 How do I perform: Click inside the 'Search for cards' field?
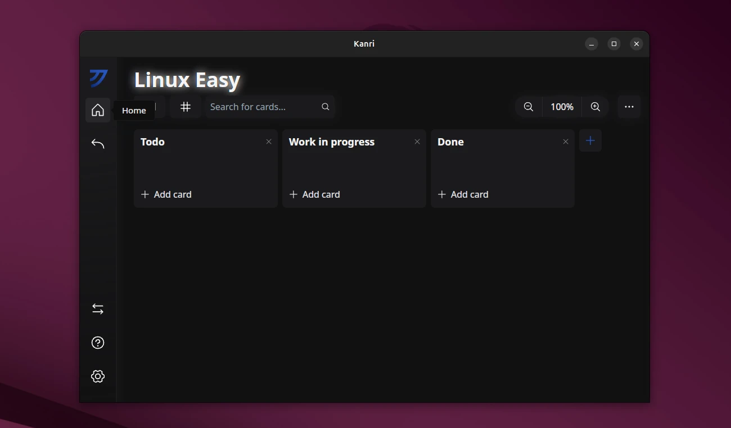[x=259, y=107]
